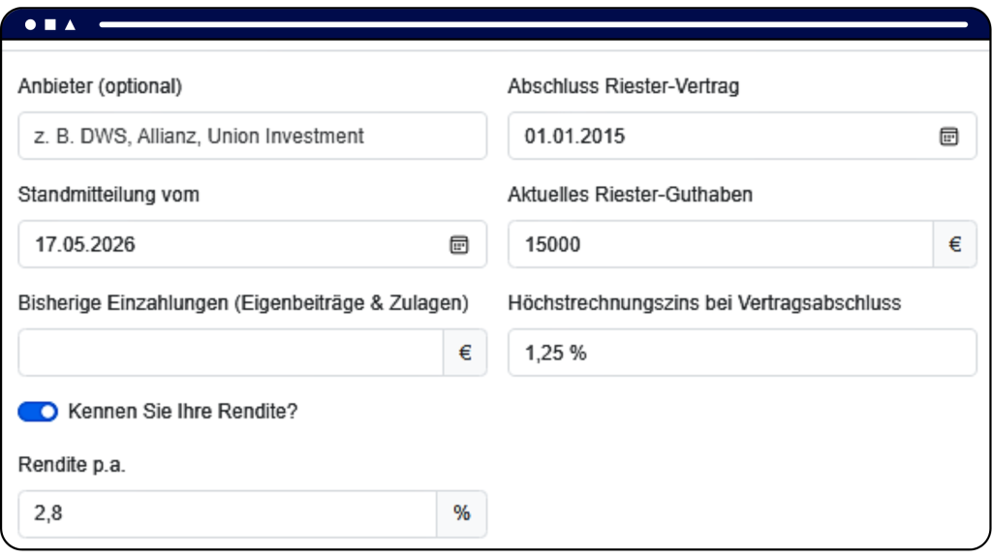Click the circle icon in title bar
The width and height of the screenshot is (992, 558).
coord(30,24)
